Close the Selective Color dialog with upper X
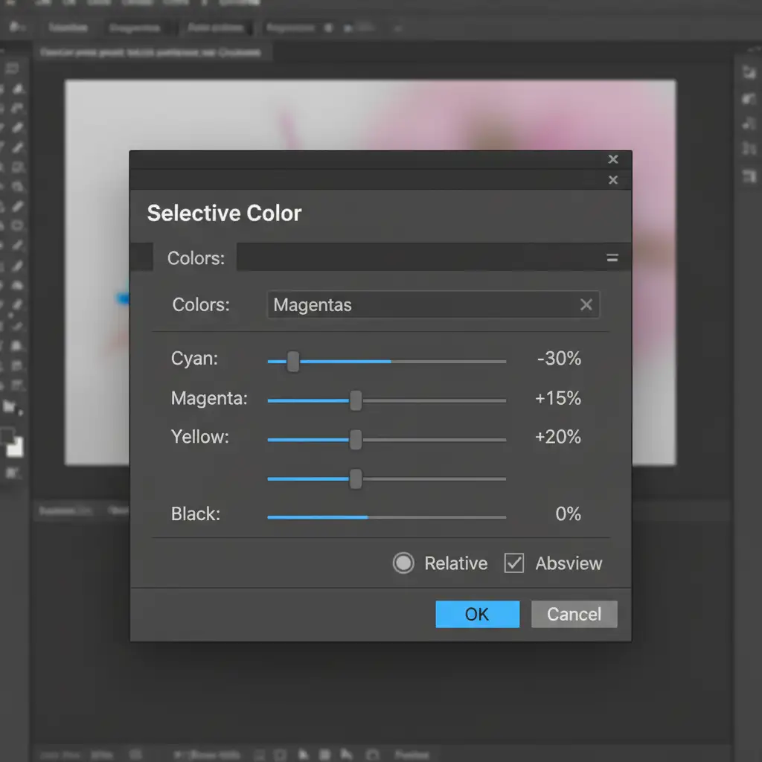 [x=613, y=159]
